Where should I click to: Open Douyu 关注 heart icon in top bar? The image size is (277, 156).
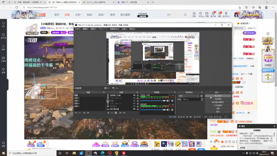pos(200,15)
